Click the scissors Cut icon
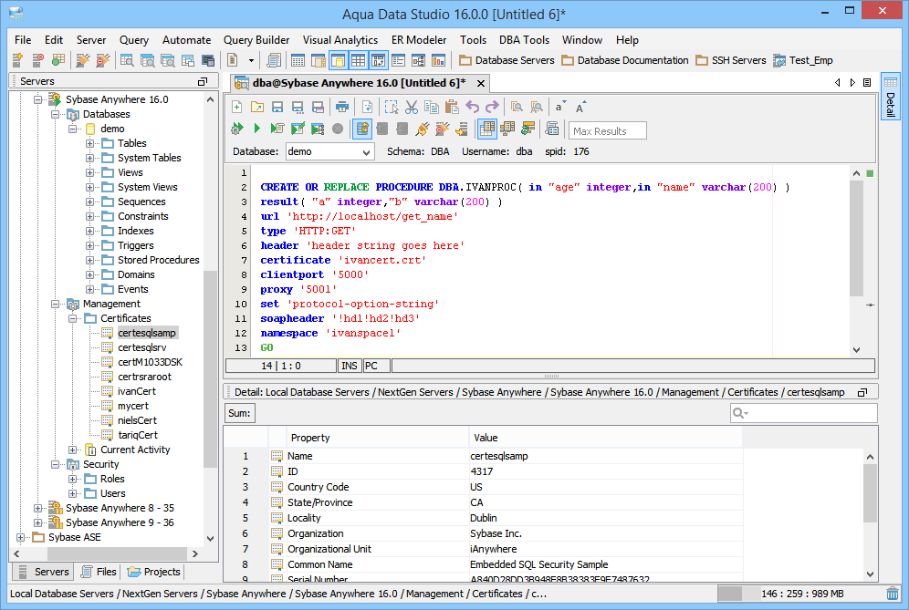The image size is (909, 610). 412,107
